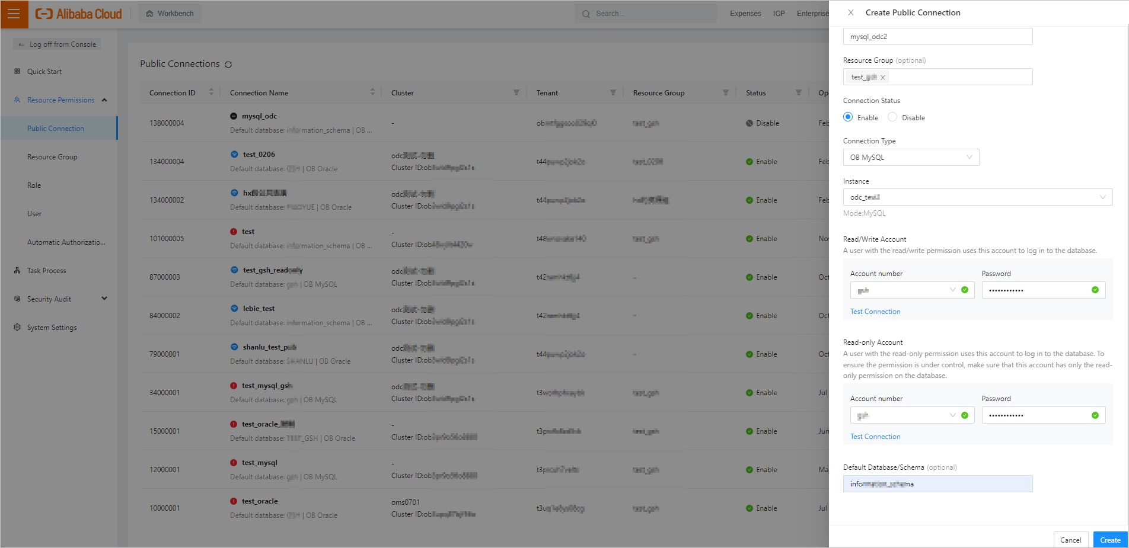This screenshot has width=1129, height=548.
Task: Select the Disable connection status radio
Action: point(892,117)
